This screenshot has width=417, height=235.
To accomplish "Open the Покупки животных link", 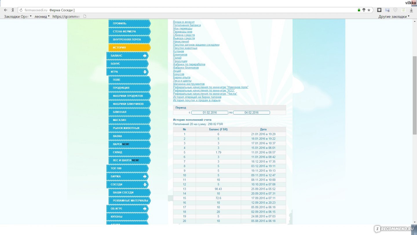I will pyautogui.click(x=185, y=48).
